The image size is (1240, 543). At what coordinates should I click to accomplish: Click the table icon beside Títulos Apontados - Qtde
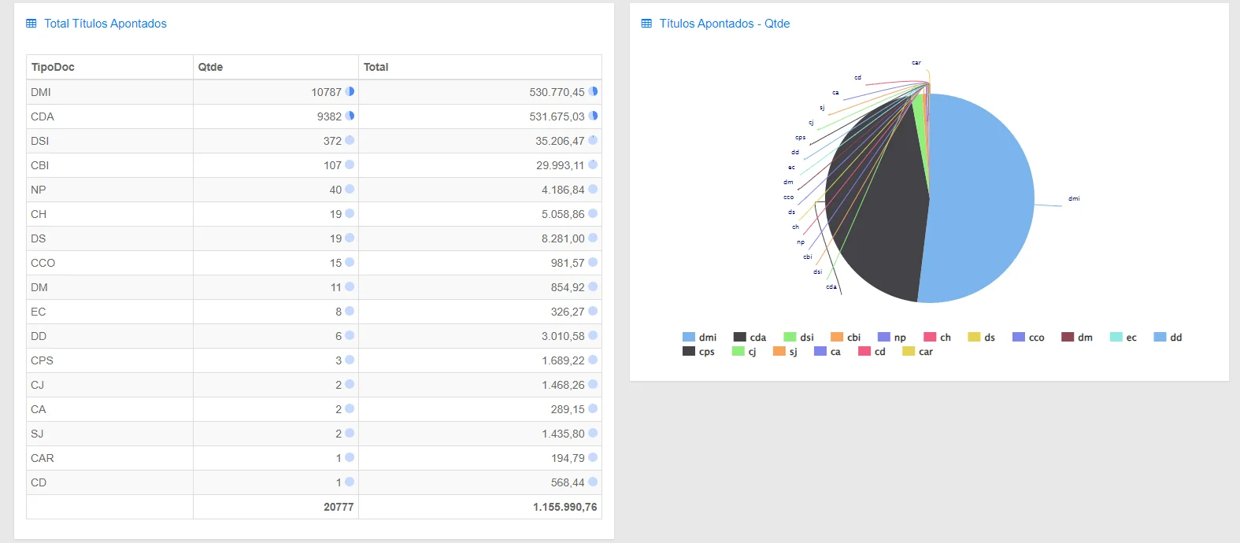pos(647,24)
